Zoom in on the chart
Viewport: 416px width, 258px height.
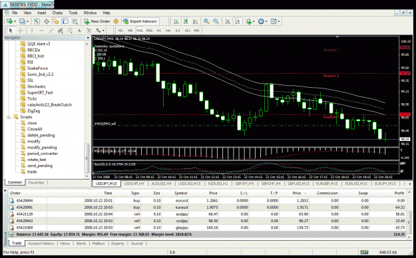pos(206,21)
